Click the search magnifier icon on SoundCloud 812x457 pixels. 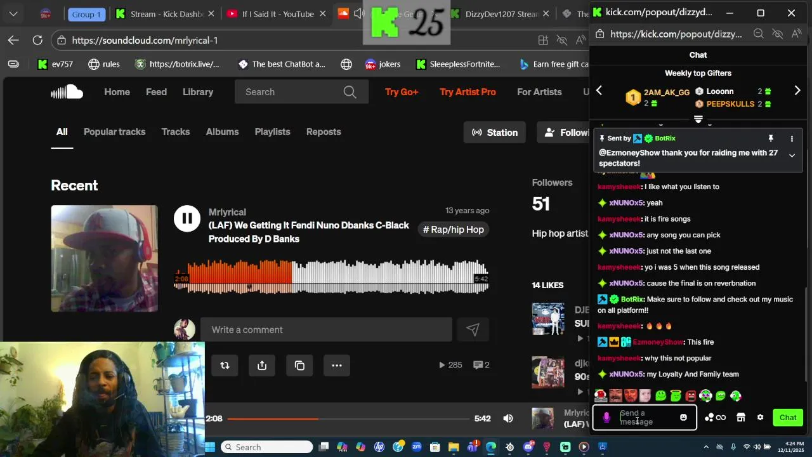pos(350,92)
